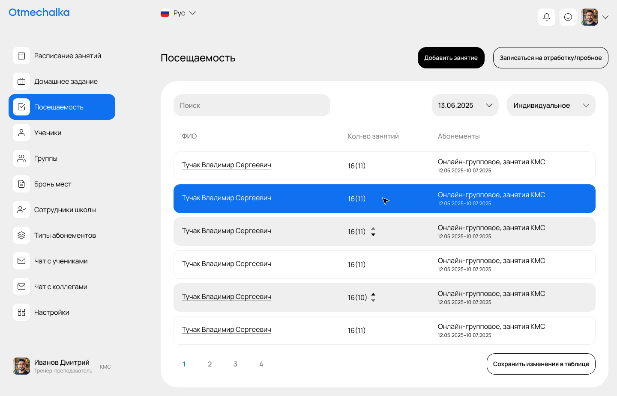Click the Абонементы column header

tap(459, 136)
